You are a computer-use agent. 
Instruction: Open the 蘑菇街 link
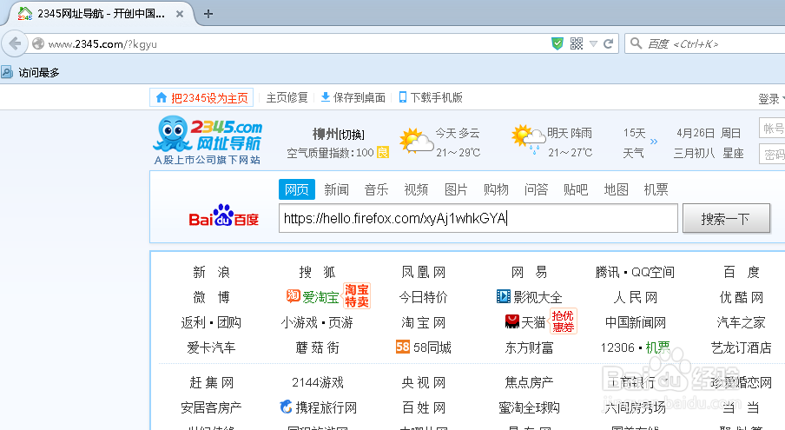[318, 347]
